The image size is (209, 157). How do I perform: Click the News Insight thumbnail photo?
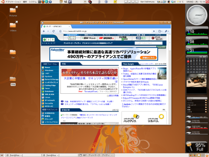pos(162,73)
